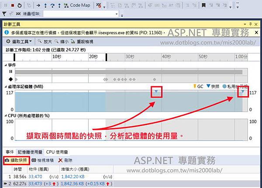Toggle the GC legend marker
The image size is (262, 188).
(x=195, y=86)
